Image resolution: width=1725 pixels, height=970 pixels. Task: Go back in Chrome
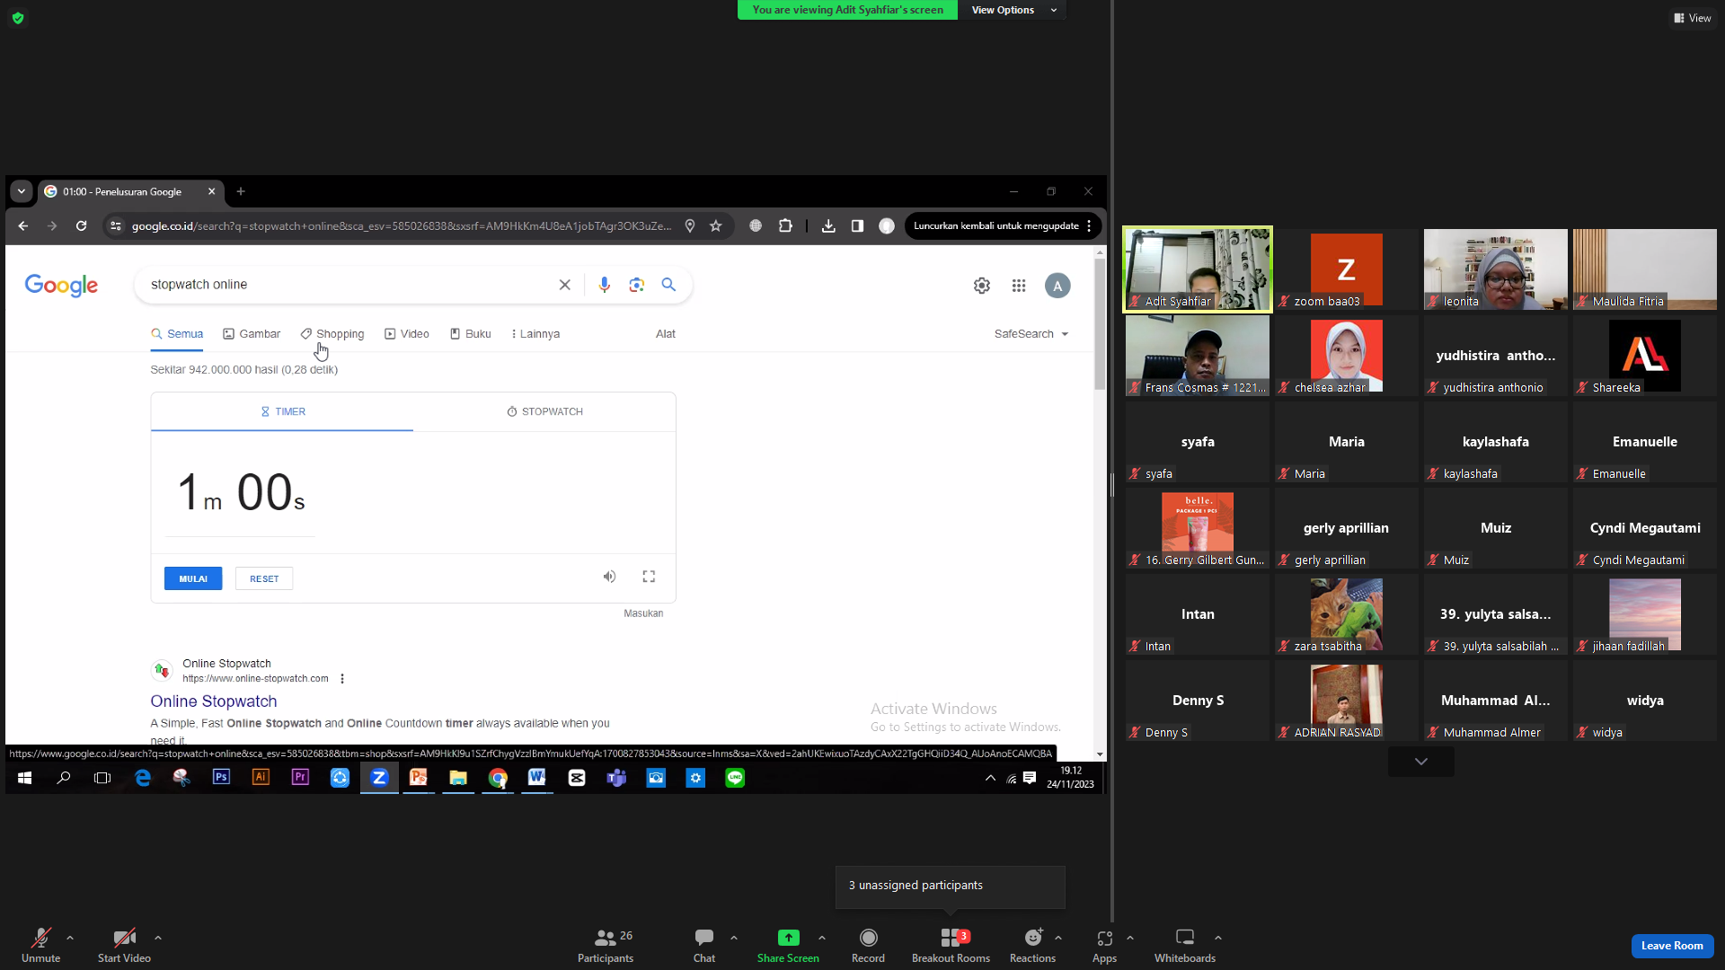coord(23,226)
